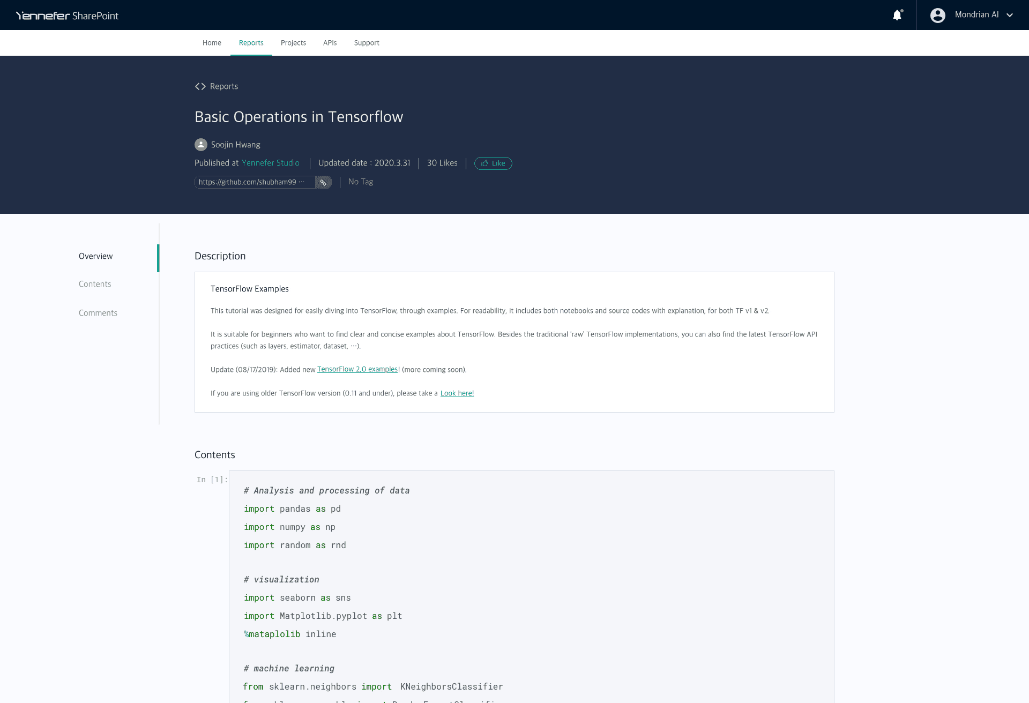Switch to the Home tab
The image size is (1029, 703).
tap(212, 43)
